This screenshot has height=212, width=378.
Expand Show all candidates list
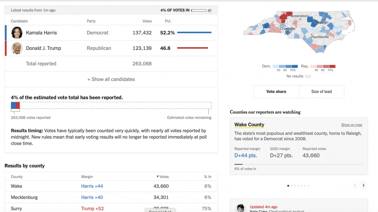[x=111, y=79]
